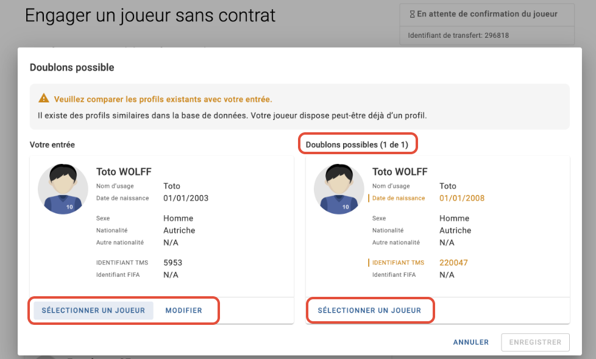Click ANNULER to cancel the dialog
The height and width of the screenshot is (359, 596).
(471, 343)
